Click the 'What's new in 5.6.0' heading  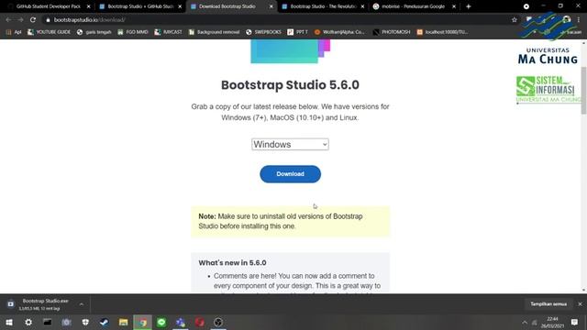tap(232, 263)
